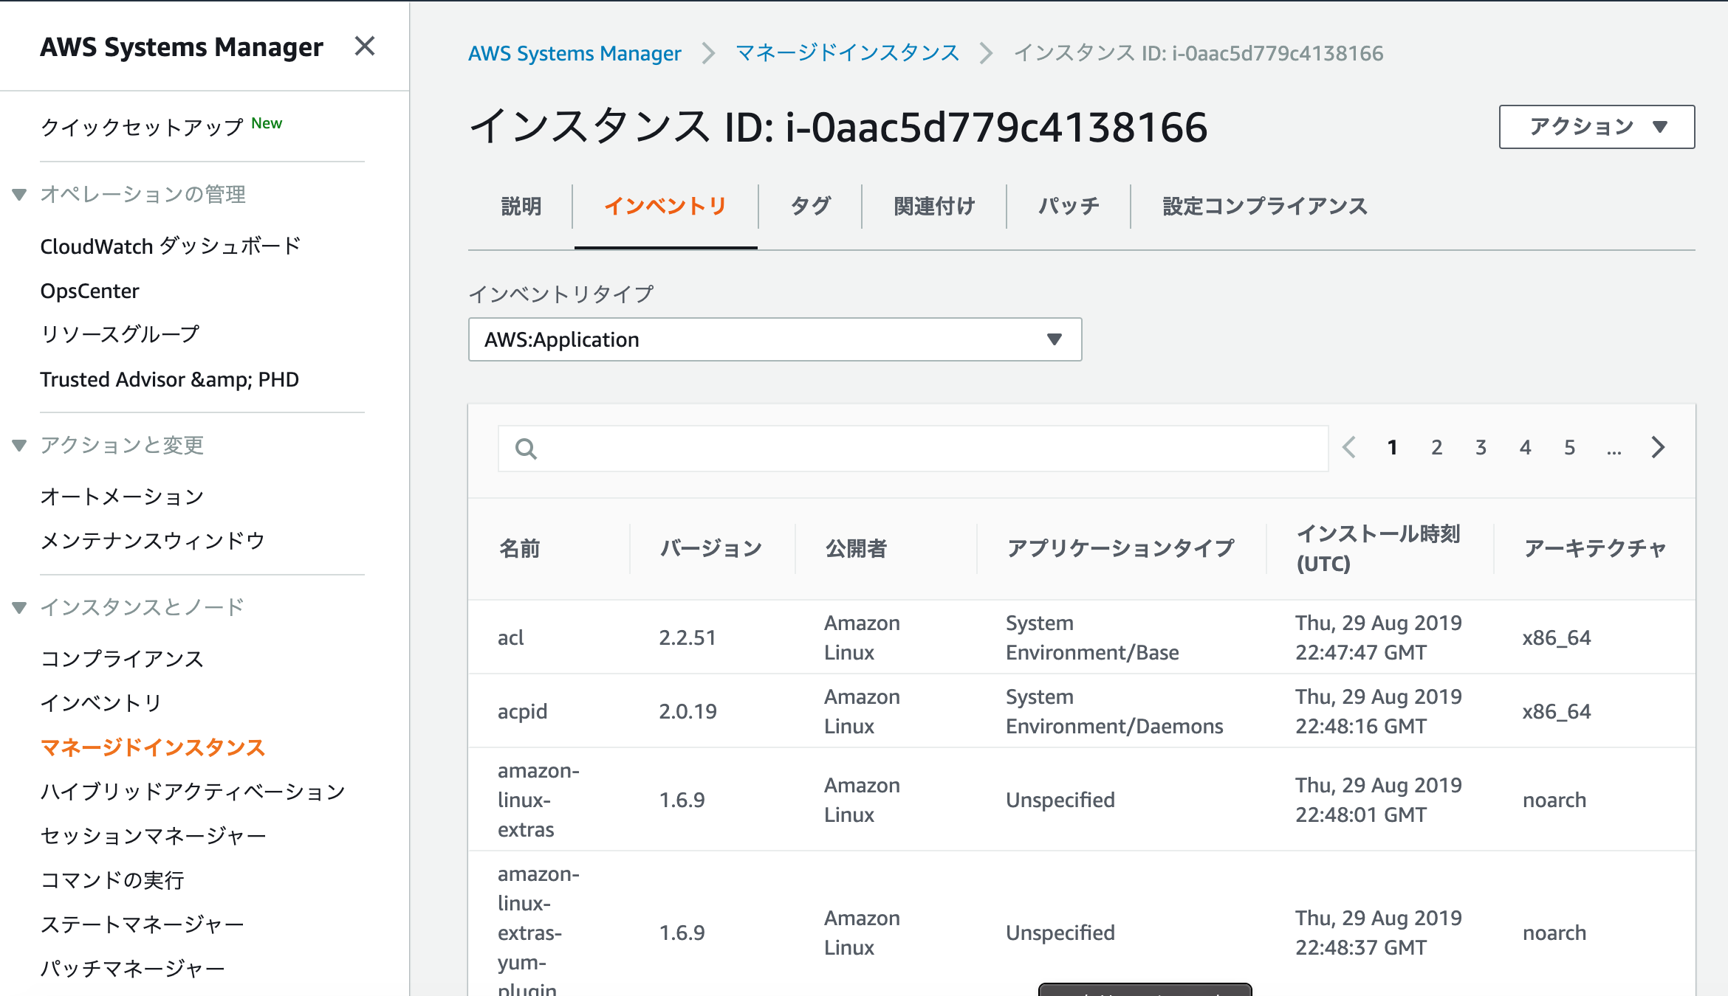1728x996 pixels.
Task: Open OpsCenter in sidebar
Action: 89,291
